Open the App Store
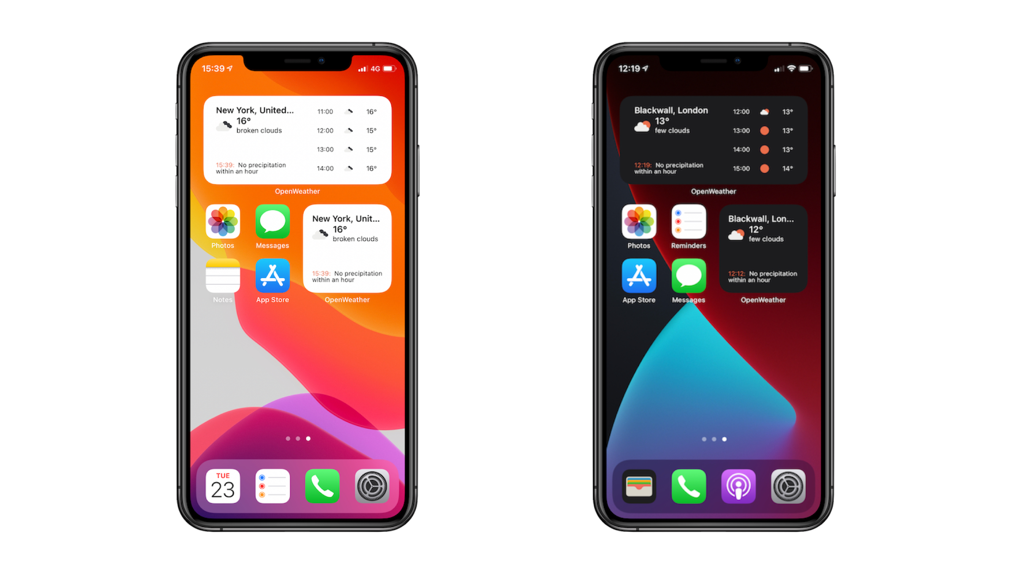Viewport: 1012px width, 573px height. point(273,278)
